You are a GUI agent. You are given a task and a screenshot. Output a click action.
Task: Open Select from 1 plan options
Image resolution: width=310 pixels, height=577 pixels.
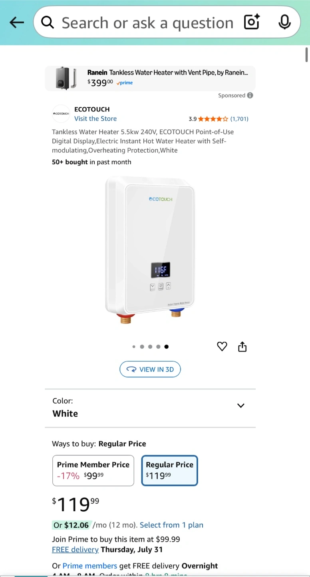[x=171, y=525]
